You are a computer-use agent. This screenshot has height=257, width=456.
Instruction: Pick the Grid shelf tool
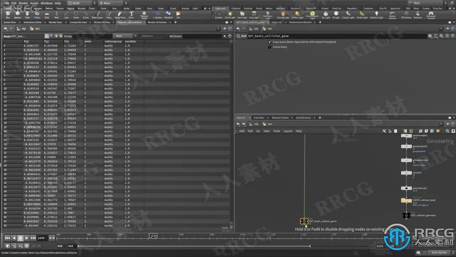point(47,15)
